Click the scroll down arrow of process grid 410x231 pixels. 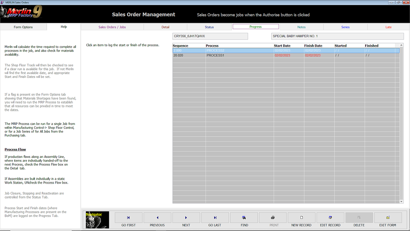pyautogui.click(x=401, y=201)
